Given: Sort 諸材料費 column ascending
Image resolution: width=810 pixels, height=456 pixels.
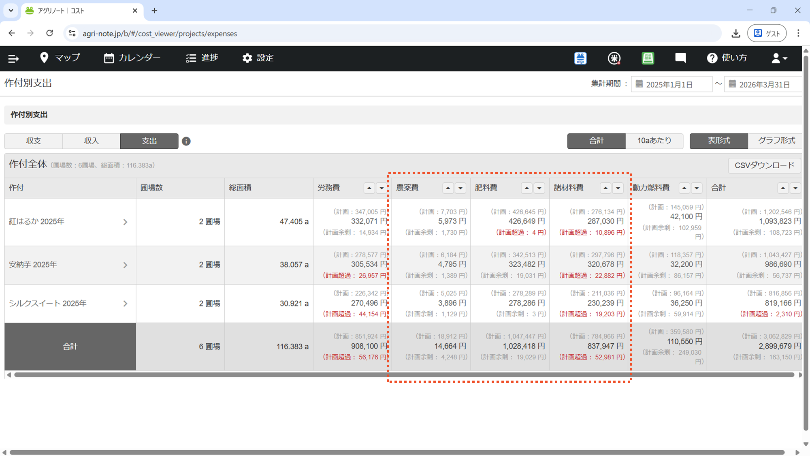Looking at the screenshot, I should click(x=605, y=188).
